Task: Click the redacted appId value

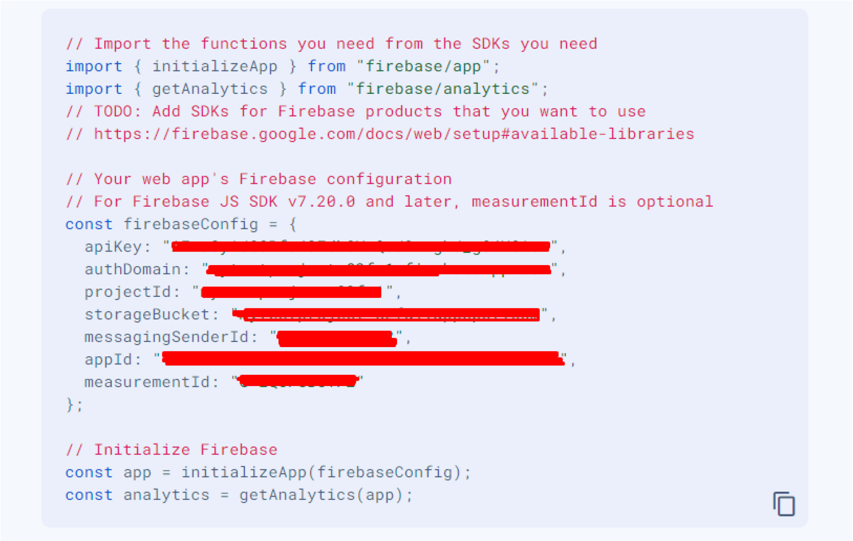Action: (363, 359)
